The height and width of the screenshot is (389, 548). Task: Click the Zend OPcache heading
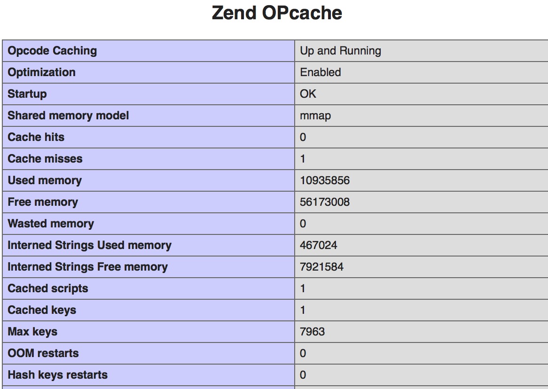point(277,13)
